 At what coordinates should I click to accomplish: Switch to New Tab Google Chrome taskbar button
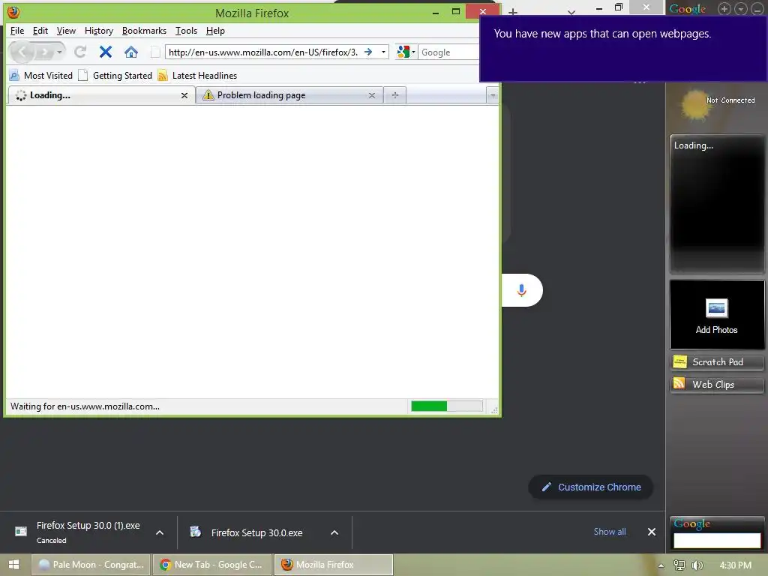[x=212, y=565]
